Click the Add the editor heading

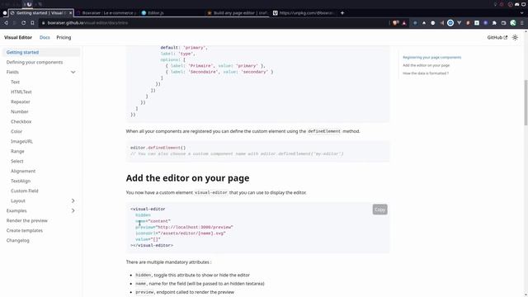tap(187, 178)
